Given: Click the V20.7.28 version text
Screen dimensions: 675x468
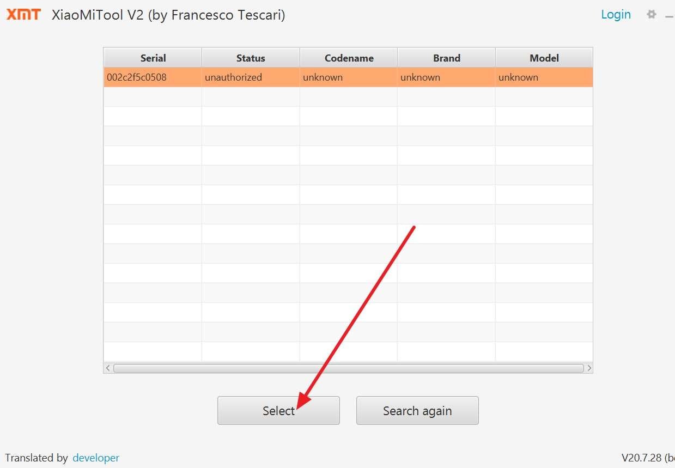Looking at the screenshot, I should (x=648, y=458).
